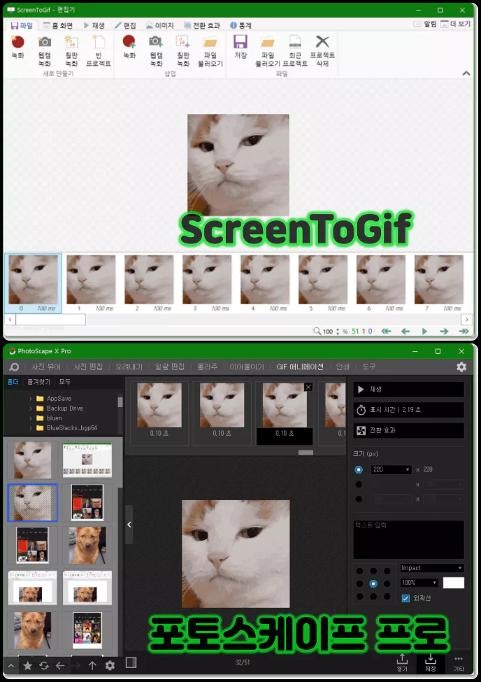Select the bottom-right text position radio button
This screenshot has height=682, width=481.
(387, 597)
